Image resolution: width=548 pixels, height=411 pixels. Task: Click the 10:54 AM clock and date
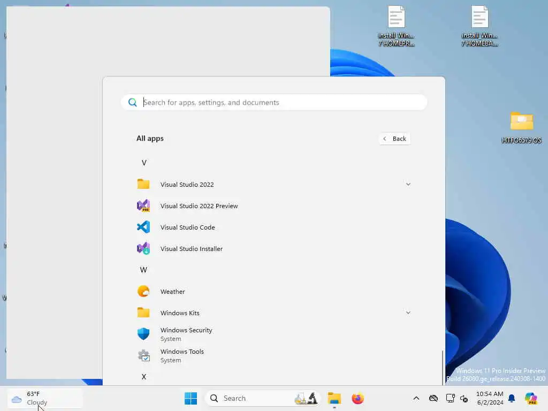click(490, 398)
